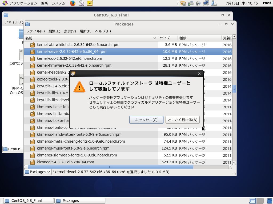Image resolution: width=273 pixels, height=204 pixels.
Task: Click the 名前 column sort arrow
Action: pos(155,38)
